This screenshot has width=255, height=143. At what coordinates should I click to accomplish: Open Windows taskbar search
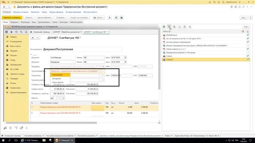point(10,140)
